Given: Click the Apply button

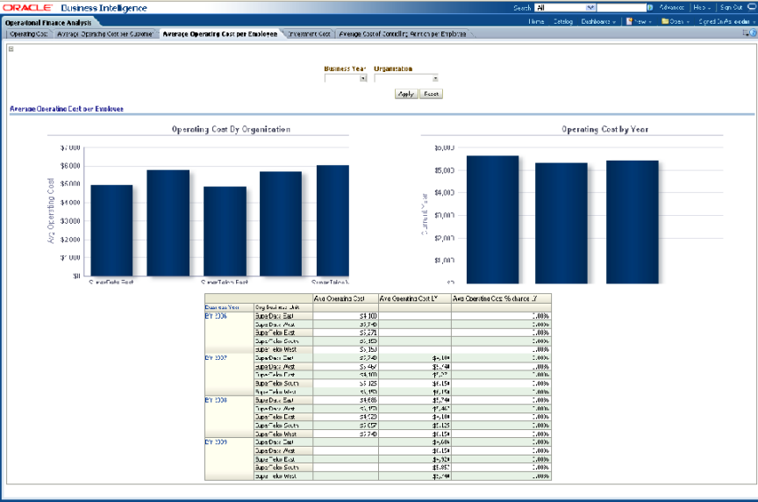Looking at the screenshot, I should click(x=406, y=94).
